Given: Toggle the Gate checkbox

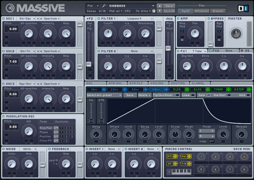Looking at the screenshot, I should click(209, 95).
